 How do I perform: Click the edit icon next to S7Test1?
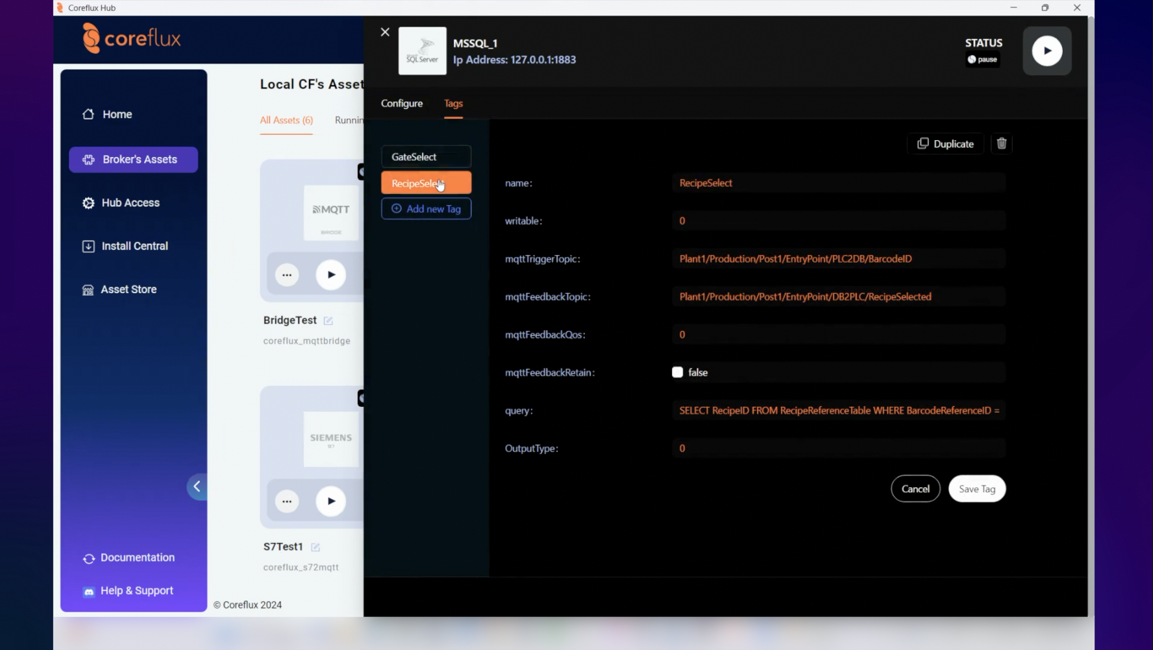(x=316, y=548)
